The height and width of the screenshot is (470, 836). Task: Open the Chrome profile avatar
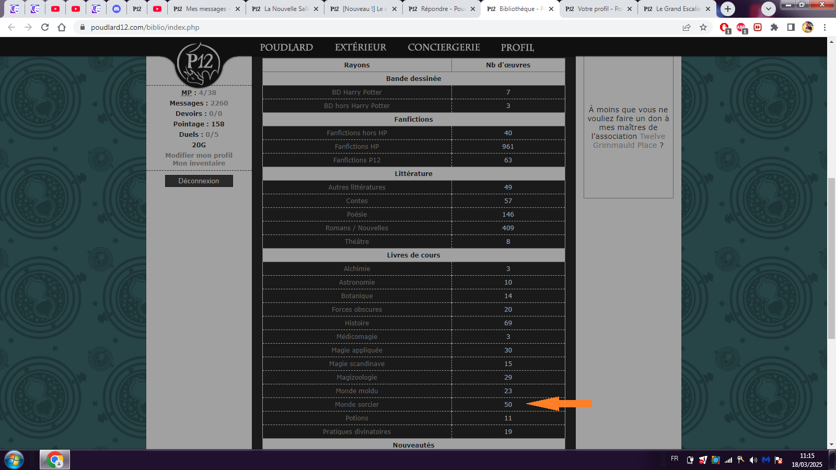[x=808, y=27]
